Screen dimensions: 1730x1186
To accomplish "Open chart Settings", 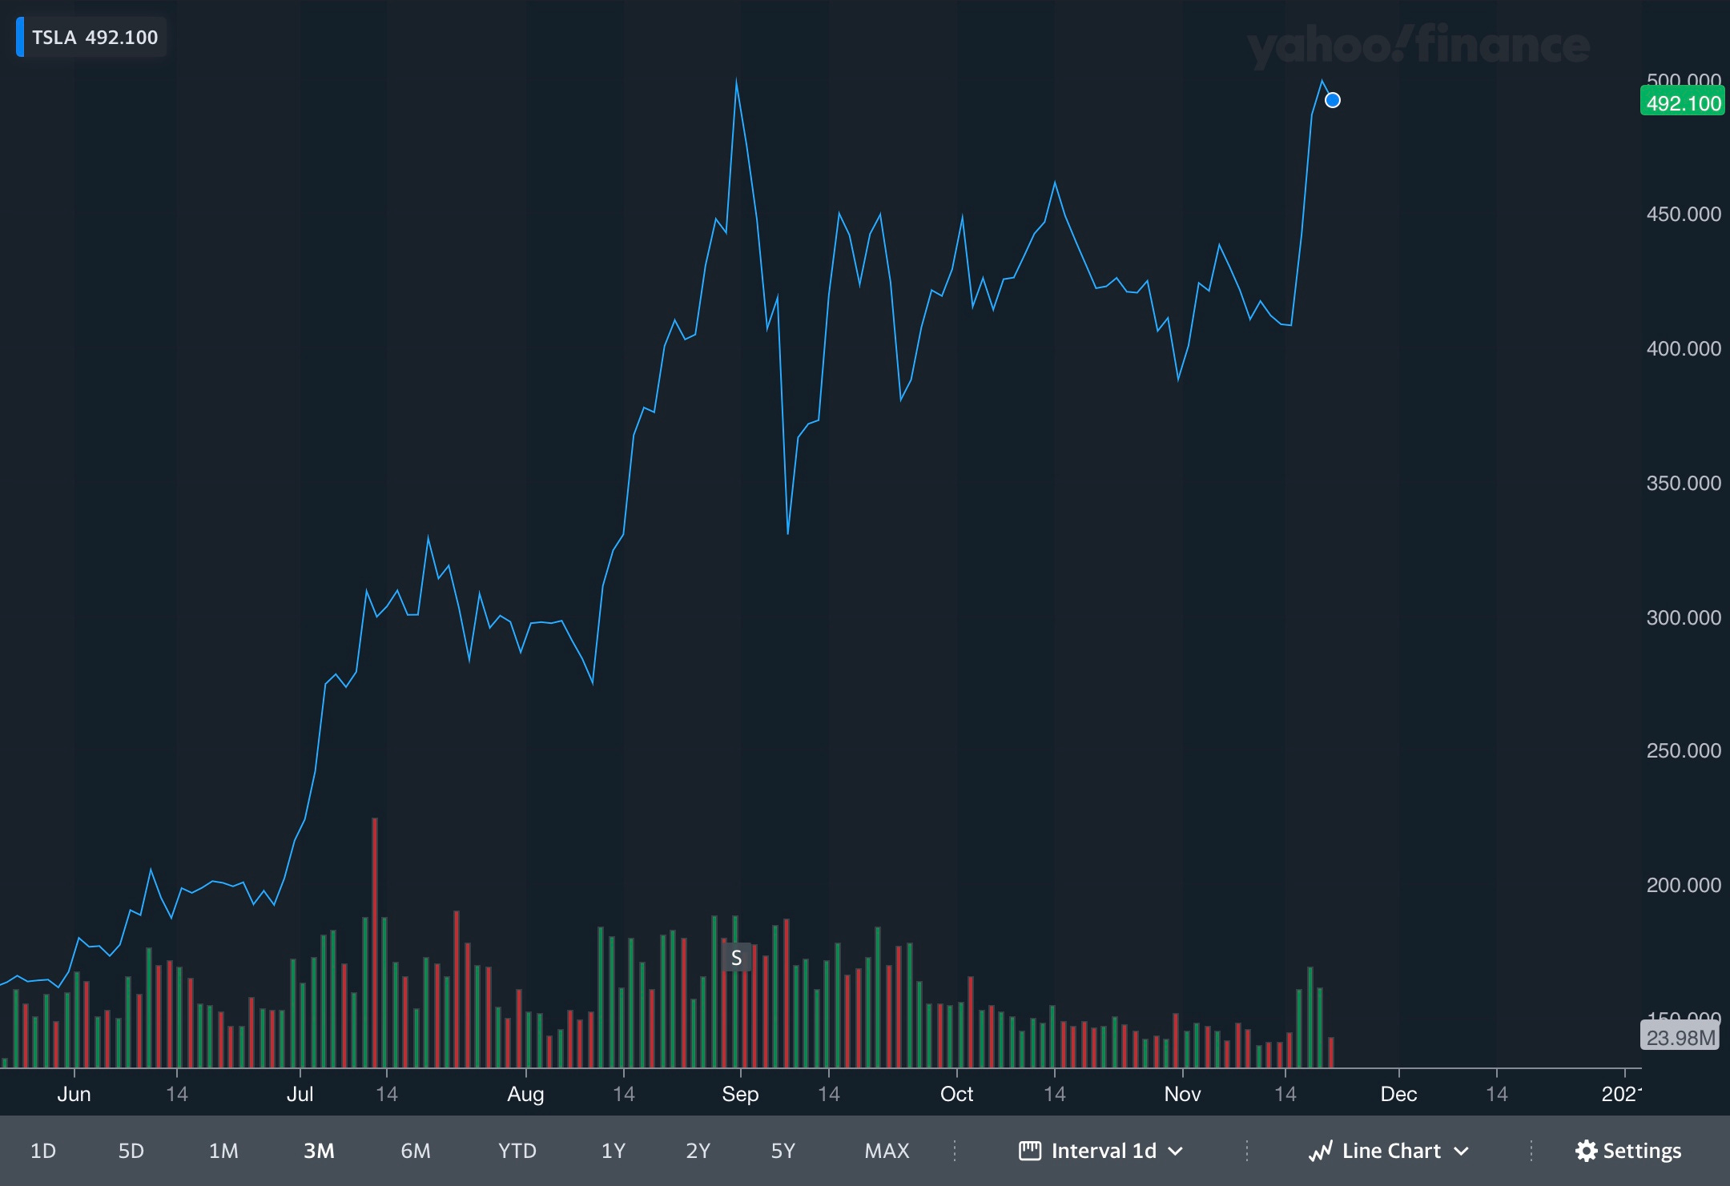I will (1627, 1151).
